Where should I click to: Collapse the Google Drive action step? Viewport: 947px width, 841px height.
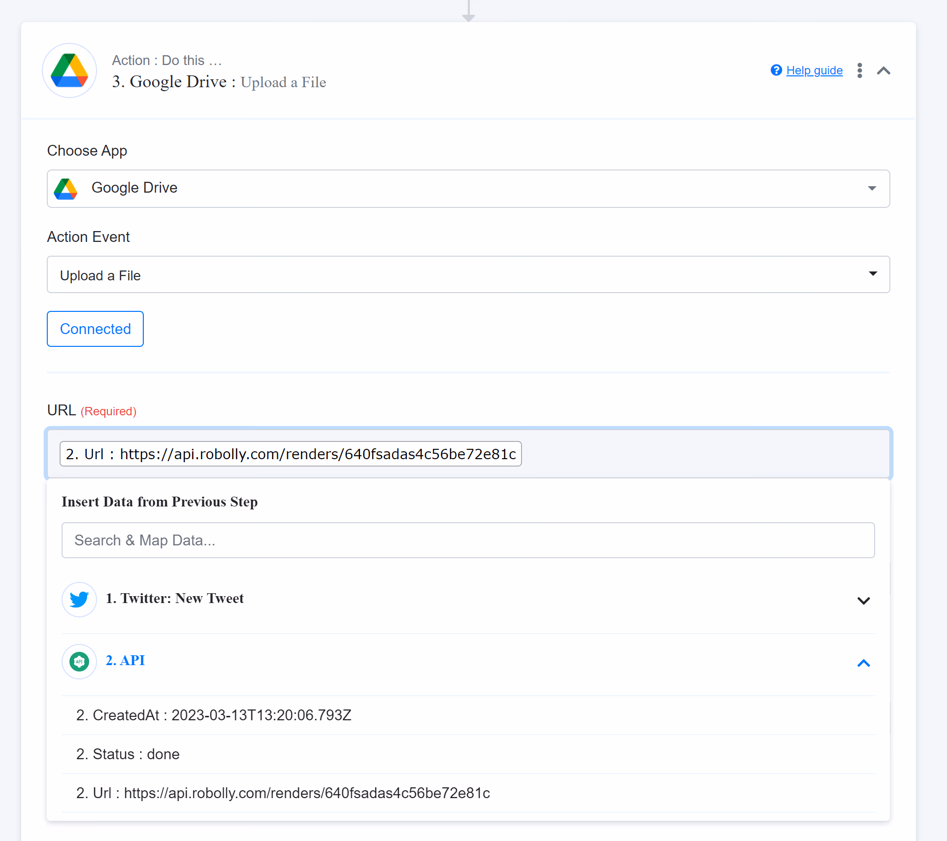click(883, 70)
